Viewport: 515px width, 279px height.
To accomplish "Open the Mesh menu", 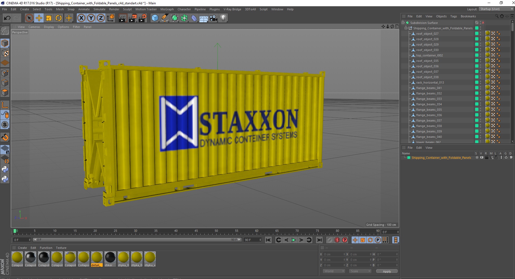I will tap(60, 9).
